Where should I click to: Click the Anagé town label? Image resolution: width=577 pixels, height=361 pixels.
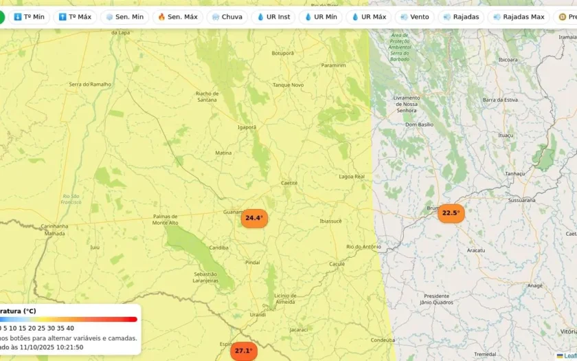click(x=534, y=285)
